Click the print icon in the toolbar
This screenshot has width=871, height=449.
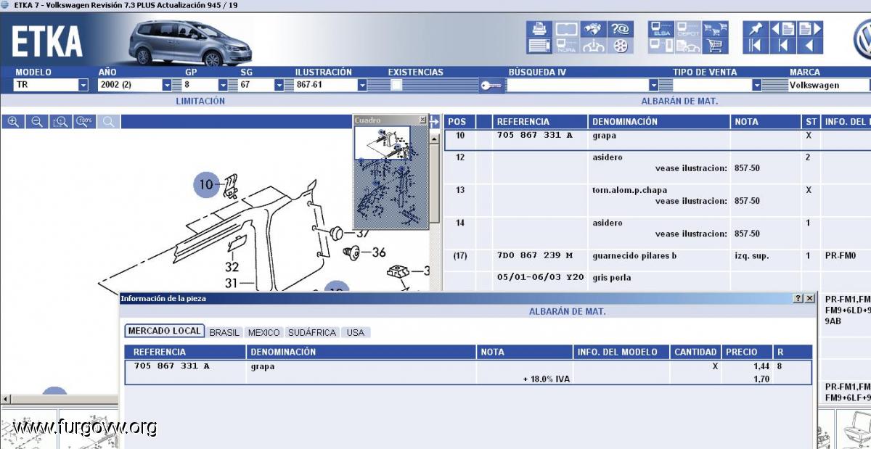(539, 29)
